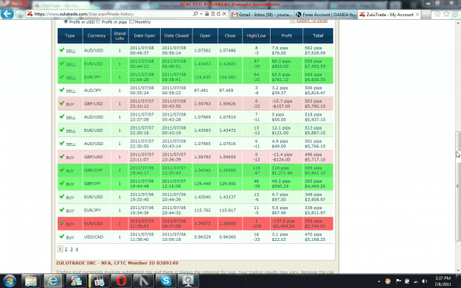Click the High/Low column header
This screenshot has height=288, width=461.
point(256,35)
